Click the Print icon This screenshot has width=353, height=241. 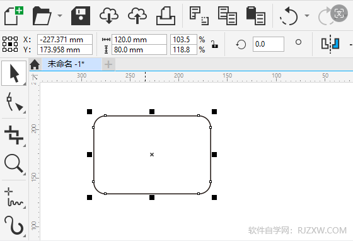click(x=166, y=16)
